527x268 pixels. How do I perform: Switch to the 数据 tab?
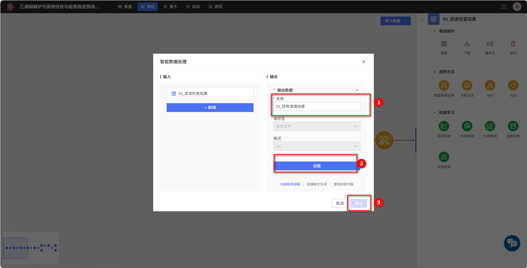125,7
